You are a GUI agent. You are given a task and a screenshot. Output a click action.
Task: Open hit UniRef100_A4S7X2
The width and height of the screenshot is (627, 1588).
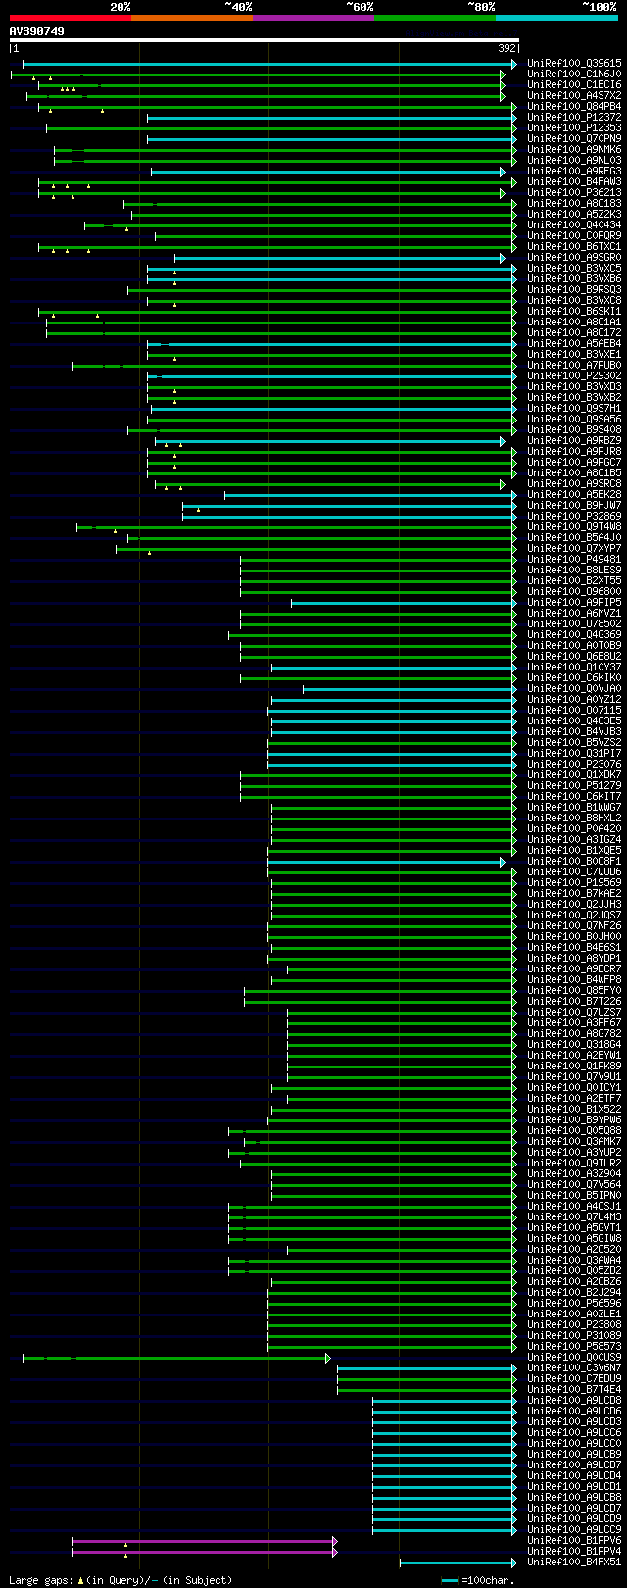[574, 95]
